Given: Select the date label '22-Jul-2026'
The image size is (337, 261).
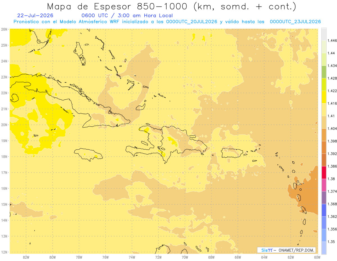Looking at the screenshot, I should [x=35, y=16].
